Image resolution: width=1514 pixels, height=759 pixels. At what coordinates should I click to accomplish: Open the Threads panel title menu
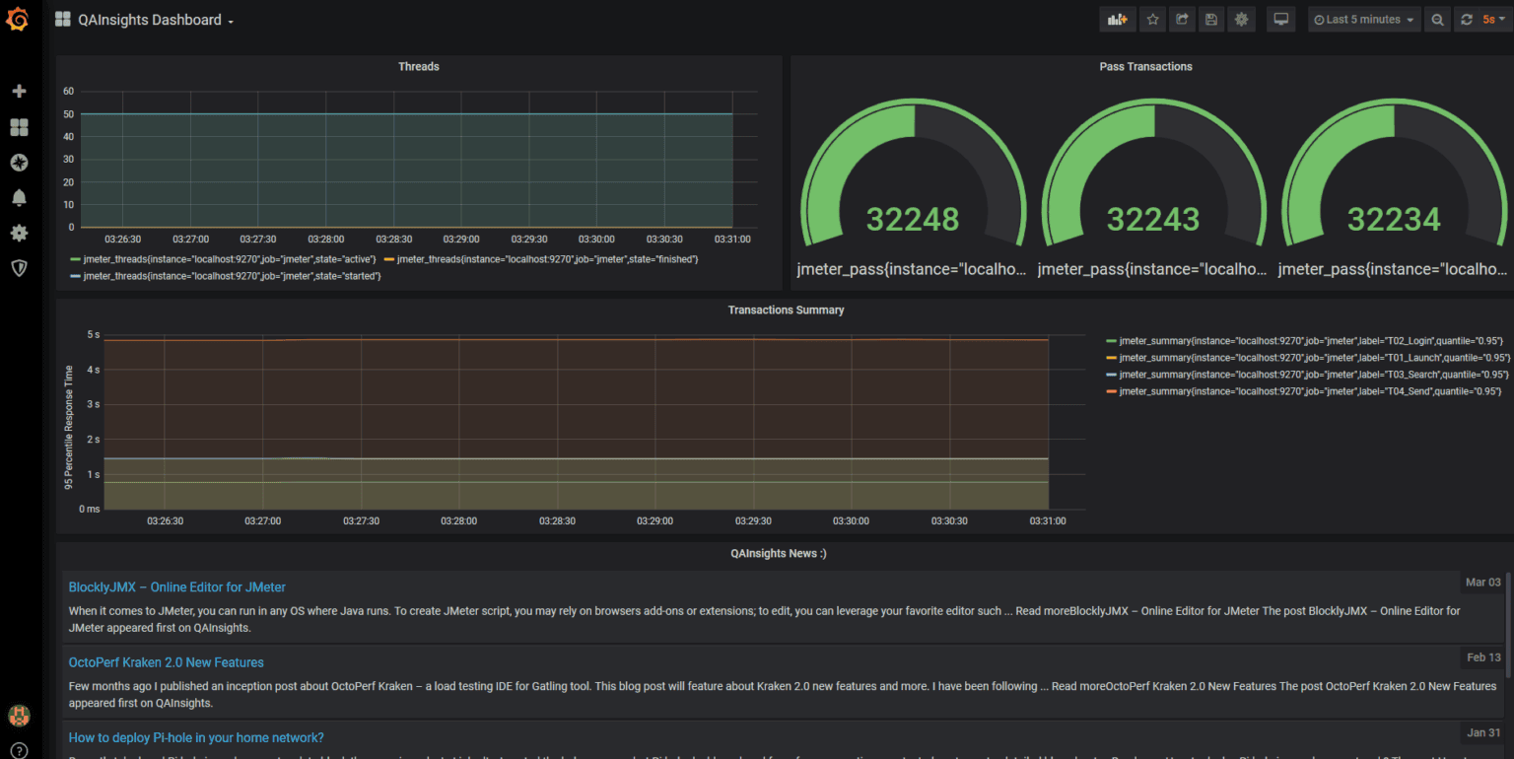coord(418,67)
